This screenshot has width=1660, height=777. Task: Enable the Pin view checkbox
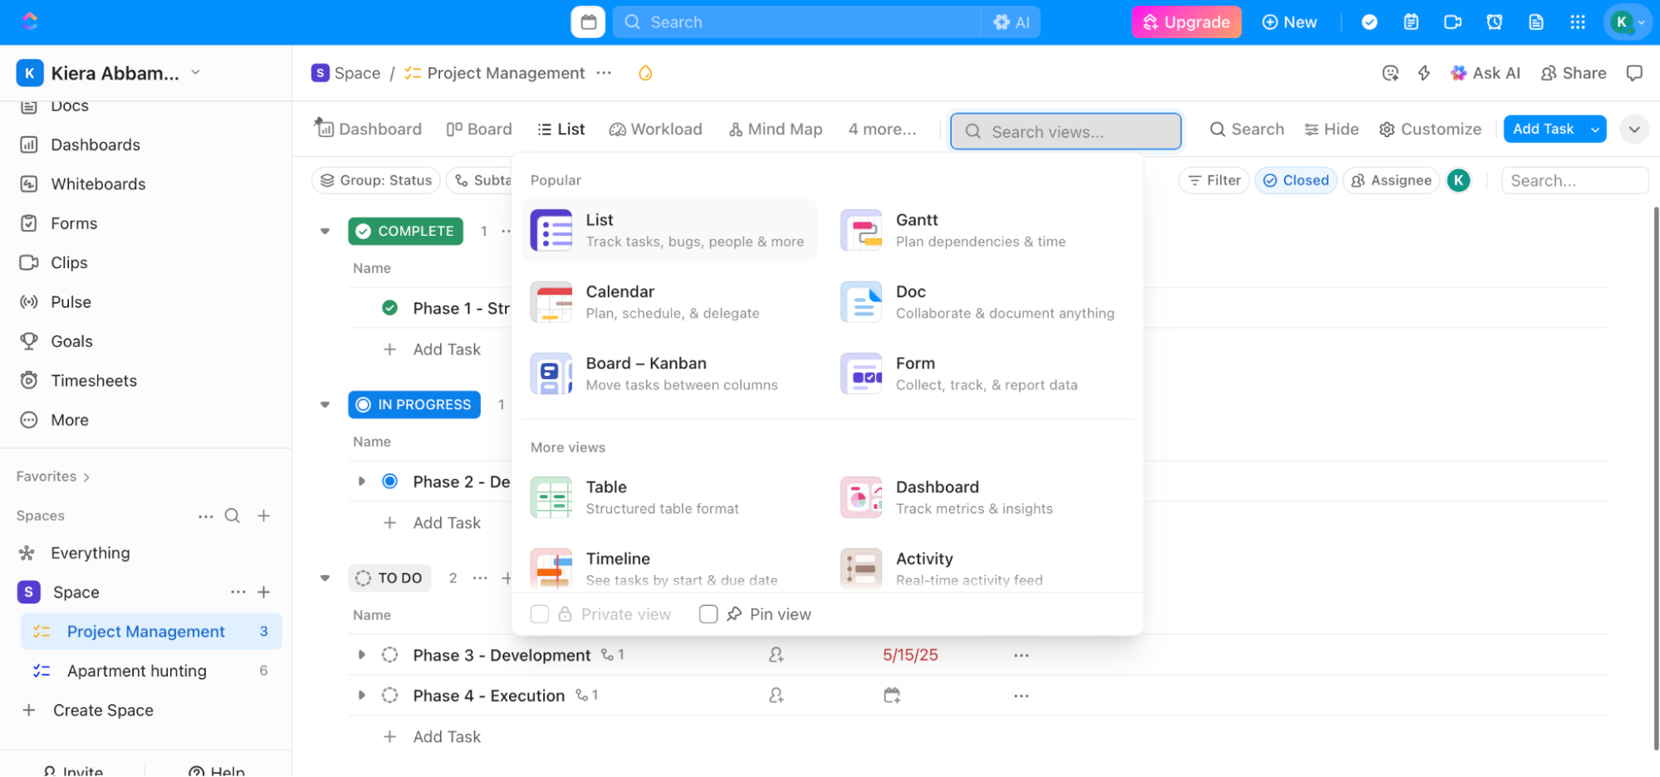(x=708, y=613)
